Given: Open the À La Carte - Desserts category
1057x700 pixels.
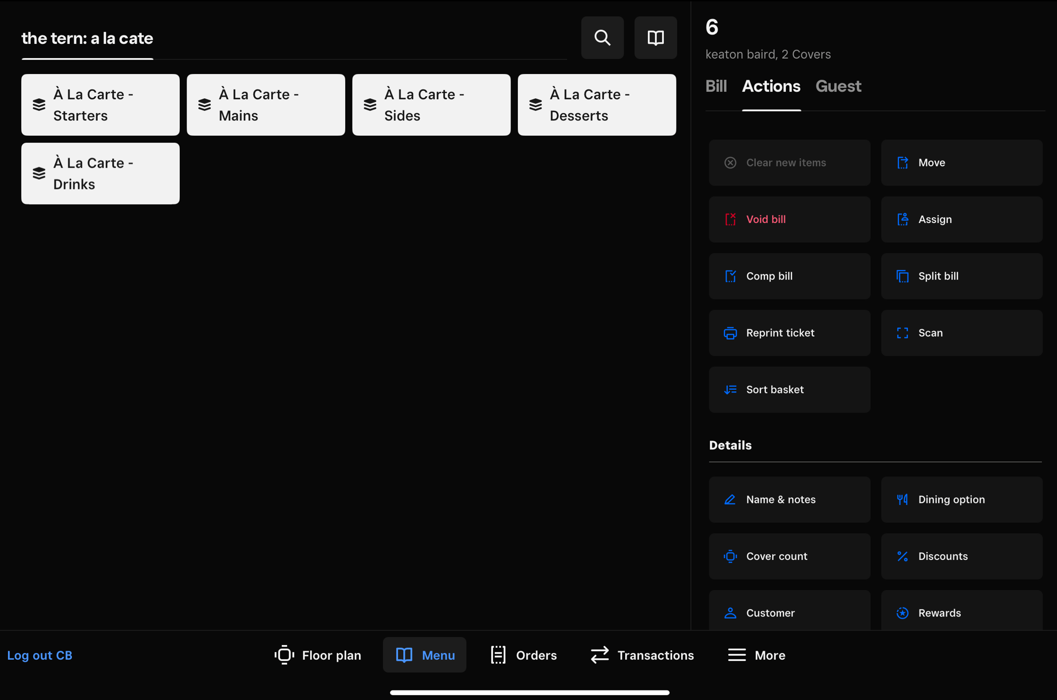Looking at the screenshot, I should point(596,104).
